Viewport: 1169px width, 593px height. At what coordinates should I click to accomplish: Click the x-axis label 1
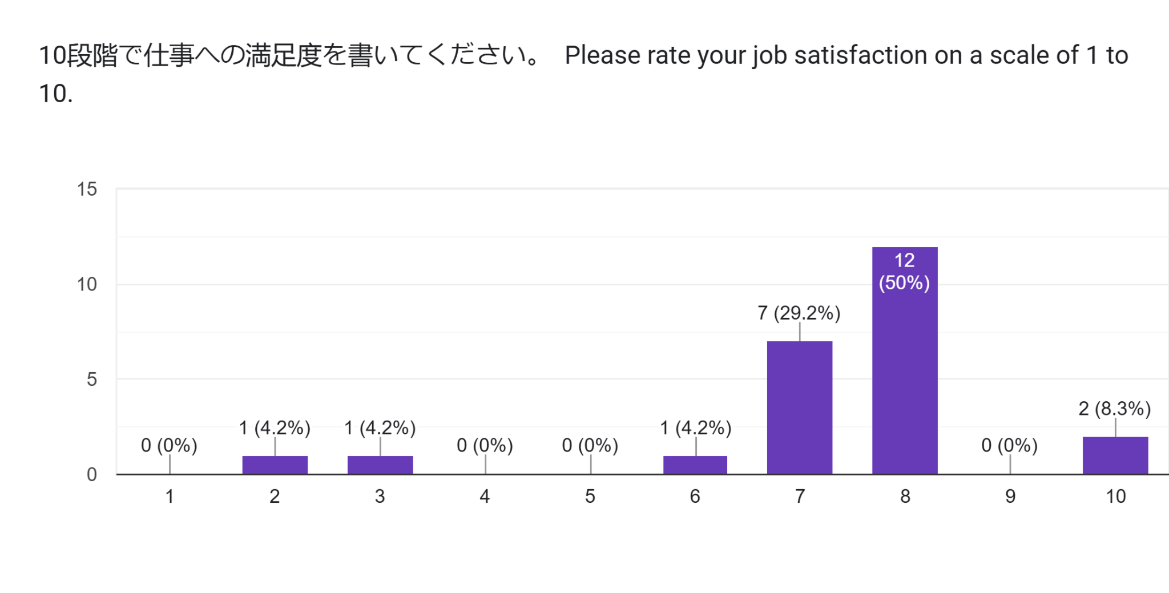coord(170,497)
